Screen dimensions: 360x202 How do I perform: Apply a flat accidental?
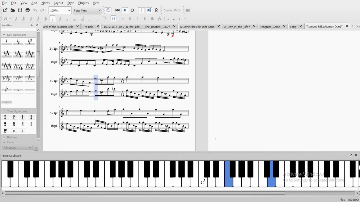point(145,19)
